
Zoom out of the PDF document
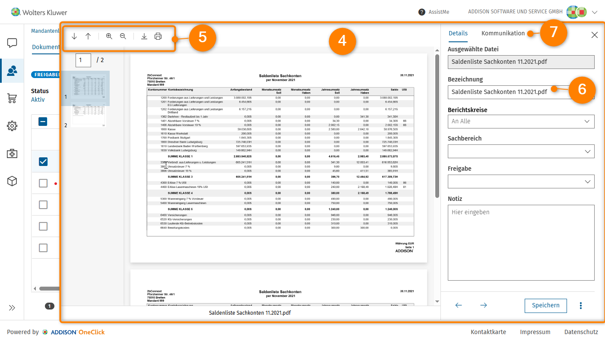pyautogui.click(x=123, y=37)
